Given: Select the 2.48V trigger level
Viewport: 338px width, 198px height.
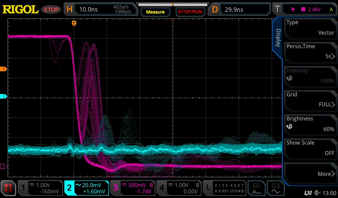Looking at the screenshot, I should pyautogui.click(x=314, y=10).
